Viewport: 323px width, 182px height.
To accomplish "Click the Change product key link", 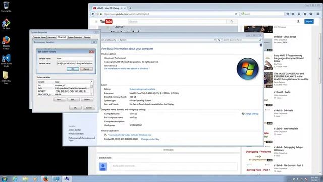I will click(x=150, y=139).
